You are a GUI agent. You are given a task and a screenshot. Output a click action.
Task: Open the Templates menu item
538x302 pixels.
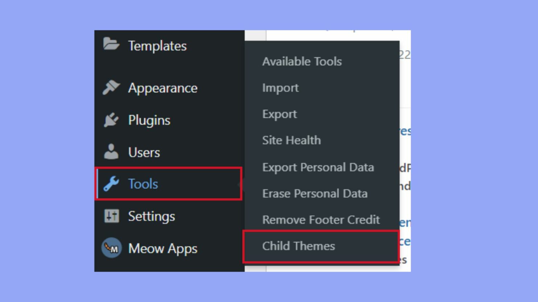(157, 46)
